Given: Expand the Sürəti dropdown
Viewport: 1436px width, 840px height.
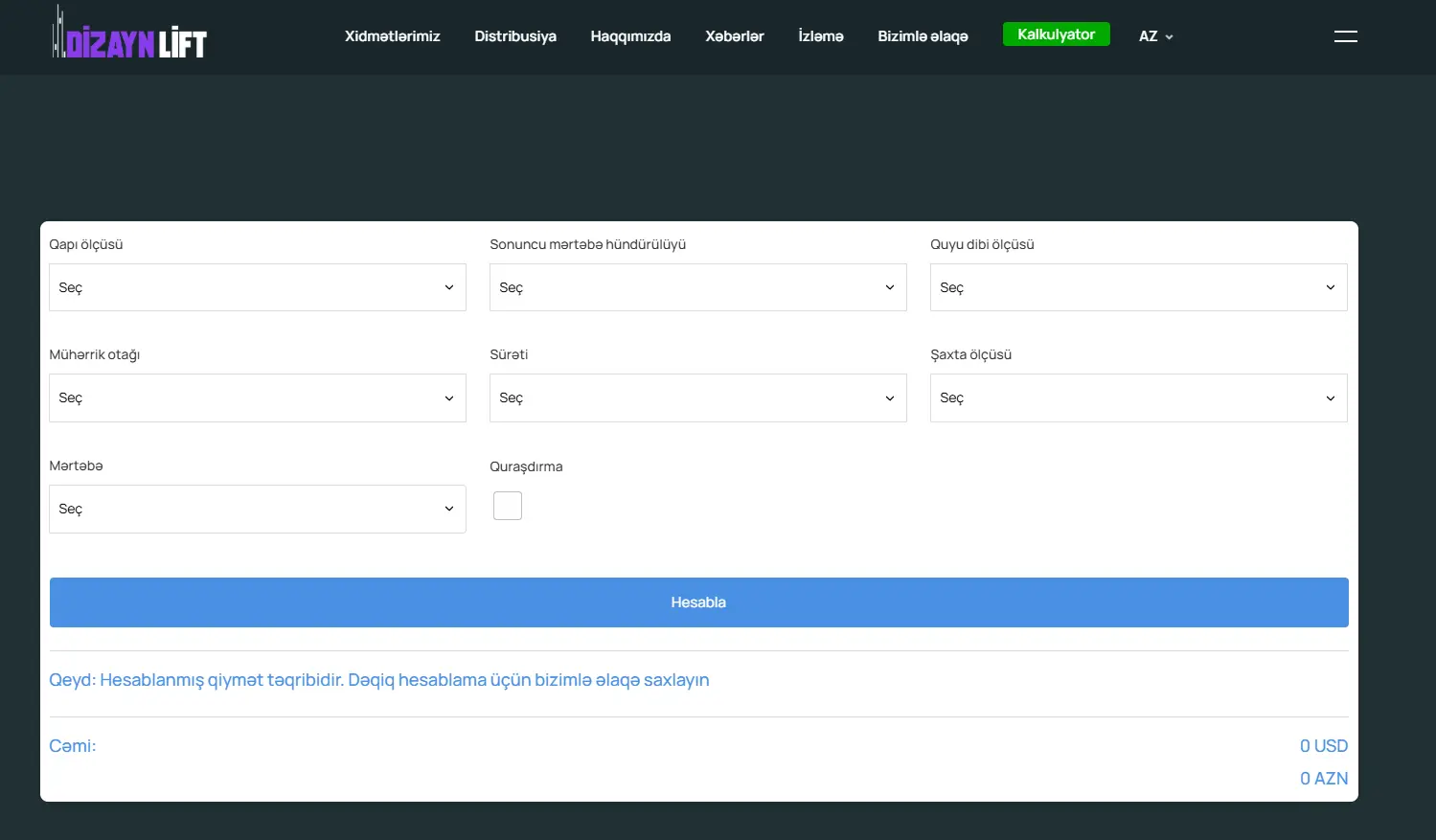Looking at the screenshot, I should pos(697,397).
